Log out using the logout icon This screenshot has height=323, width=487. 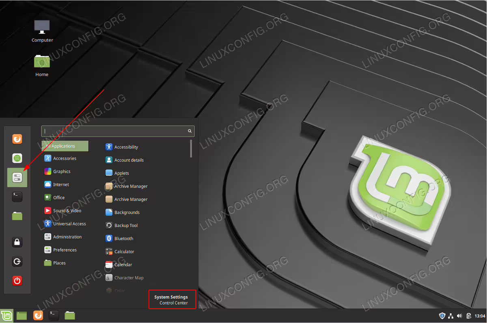17,262
